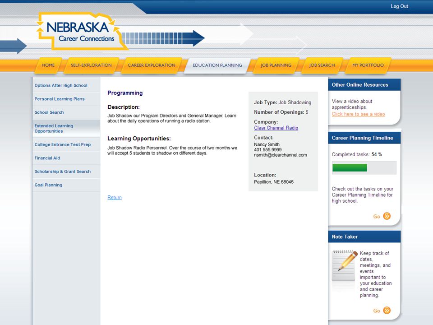The height and width of the screenshot is (325, 433).
Task: Click the green completed tasks progress bar
Action: (350, 168)
